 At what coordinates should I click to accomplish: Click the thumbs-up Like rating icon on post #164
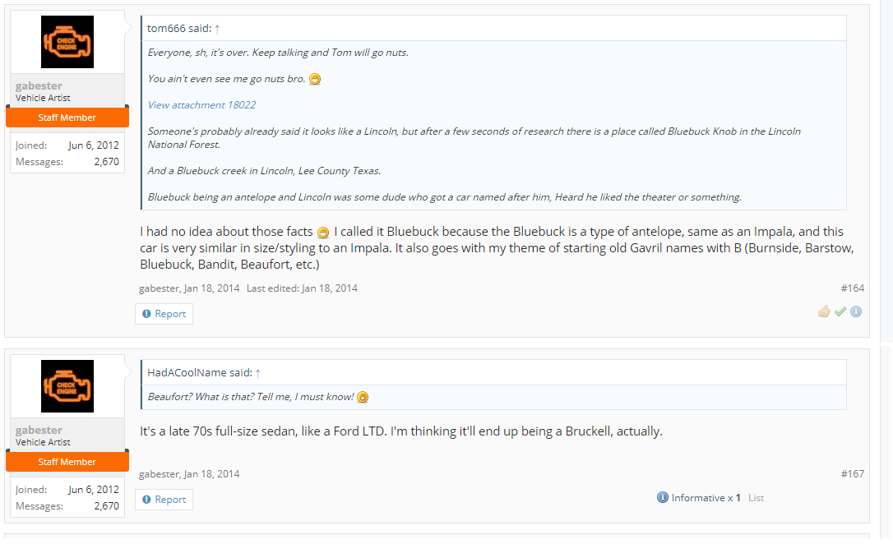pos(824,311)
